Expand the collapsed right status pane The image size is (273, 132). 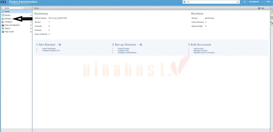pyautogui.click(x=272, y=8)
